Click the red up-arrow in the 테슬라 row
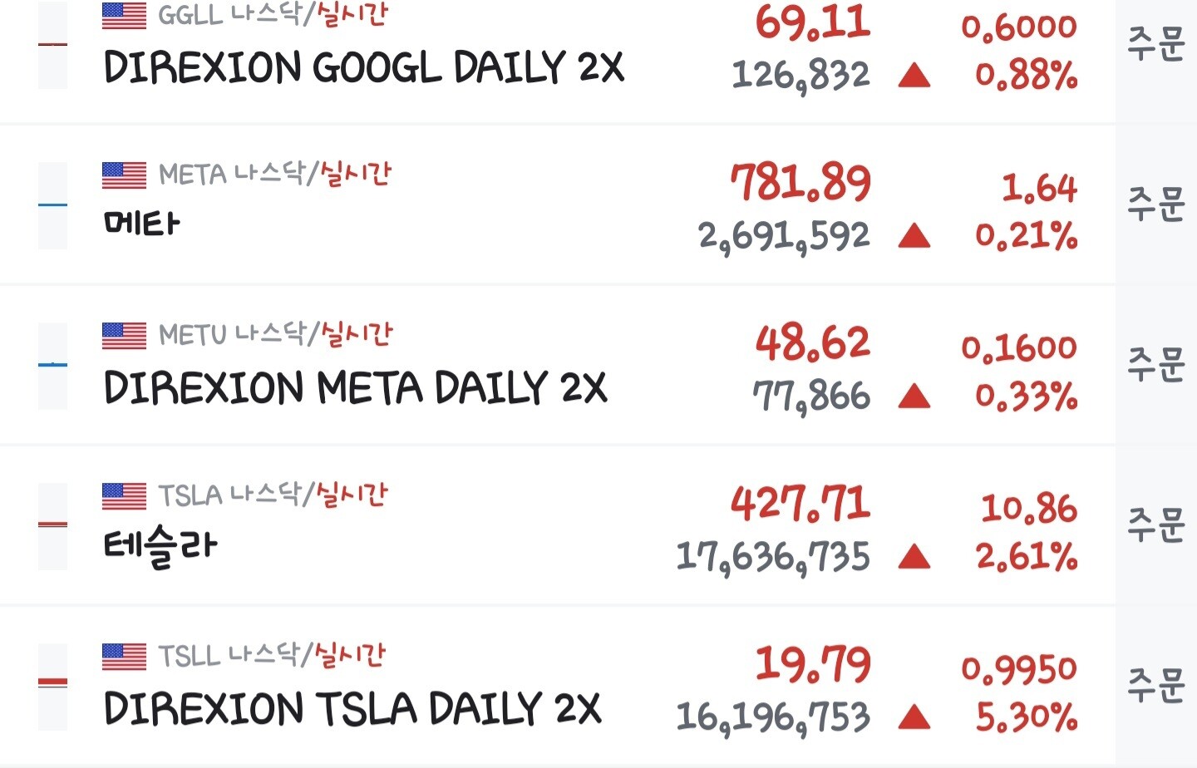 point(914,556)
